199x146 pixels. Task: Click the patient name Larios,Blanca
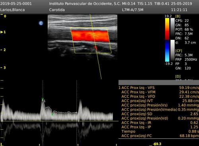click(12, 10)
